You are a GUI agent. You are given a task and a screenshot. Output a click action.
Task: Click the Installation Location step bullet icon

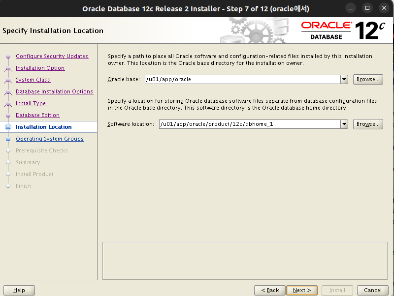(x=8, y=127)
